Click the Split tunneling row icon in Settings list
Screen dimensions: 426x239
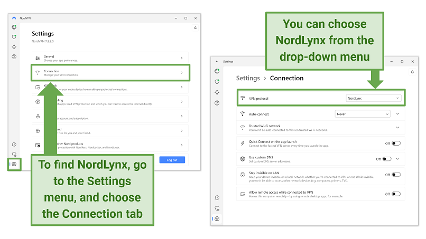click(38, 102)
